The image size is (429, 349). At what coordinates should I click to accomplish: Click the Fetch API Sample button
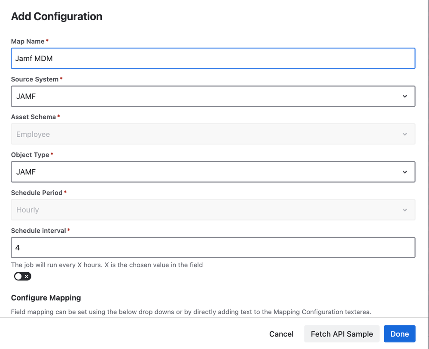[342, 334]
